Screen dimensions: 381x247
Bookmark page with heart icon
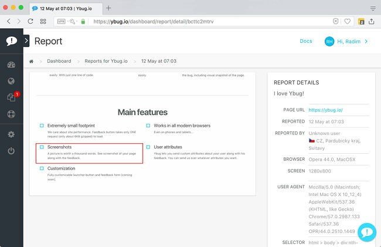(348, 21)
